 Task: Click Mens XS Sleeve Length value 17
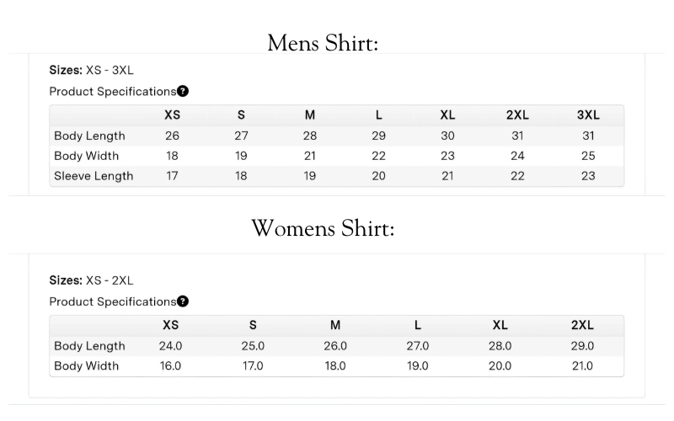tap(172, 176)
